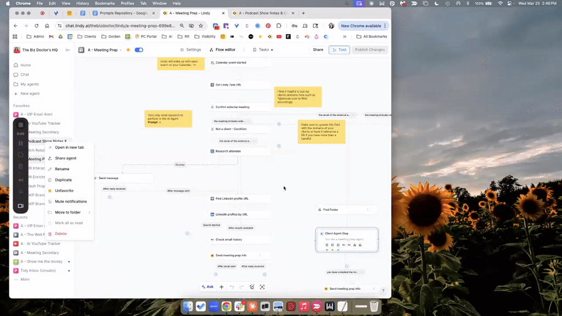The height and width of the screenshot is (316, 562).
Task: Select Duplicate in the context menu
Action: coord(63,180)
